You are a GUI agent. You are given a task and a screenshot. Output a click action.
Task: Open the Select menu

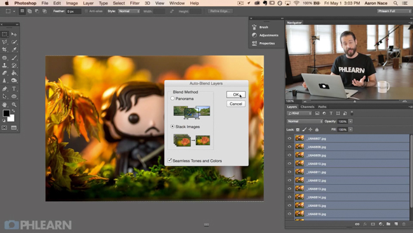pyautogui.click(x=119, y=3)
